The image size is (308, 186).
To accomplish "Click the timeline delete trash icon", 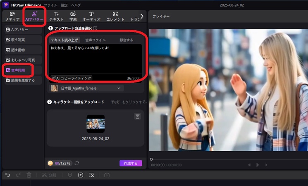I will (x=29, y=175).
